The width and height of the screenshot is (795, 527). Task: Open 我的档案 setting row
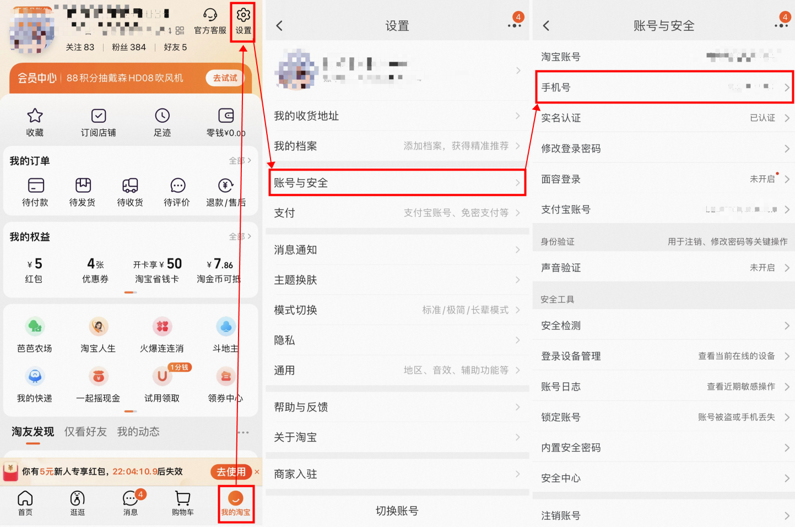397,146
